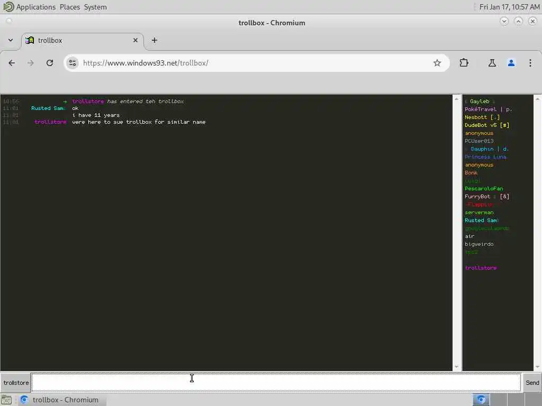542x406 pixels.
Task: Select serverman in the user list
Action: [x=479, y=213]
